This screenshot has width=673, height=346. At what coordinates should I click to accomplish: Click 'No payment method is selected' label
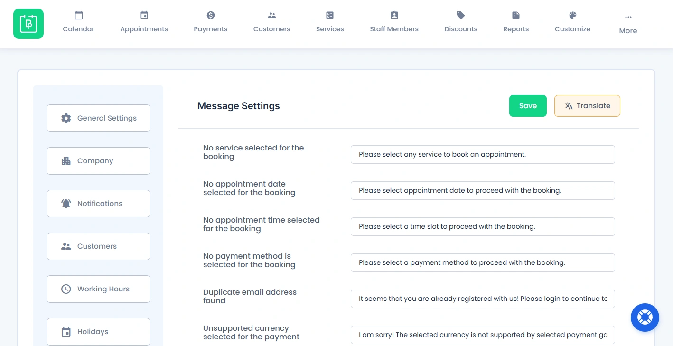(249, 261)
